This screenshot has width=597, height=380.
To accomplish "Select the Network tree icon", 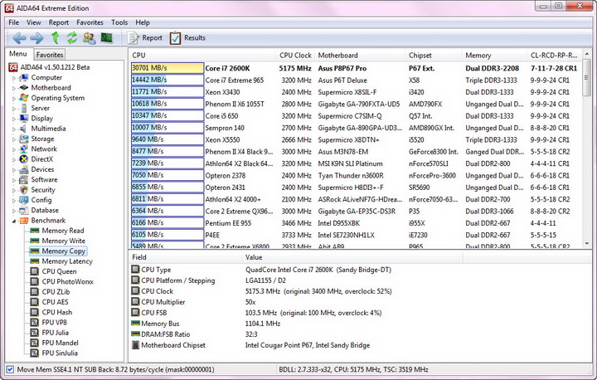I will coord(24,149).
